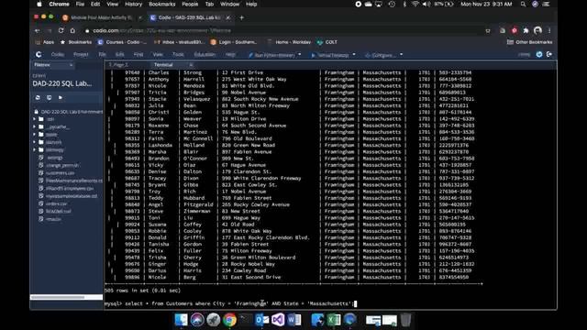Image resolution: width=587 pixels, height=330 pixels.
Task: Open Other Bookmarks folder
Action: click(x=530, y=42)
